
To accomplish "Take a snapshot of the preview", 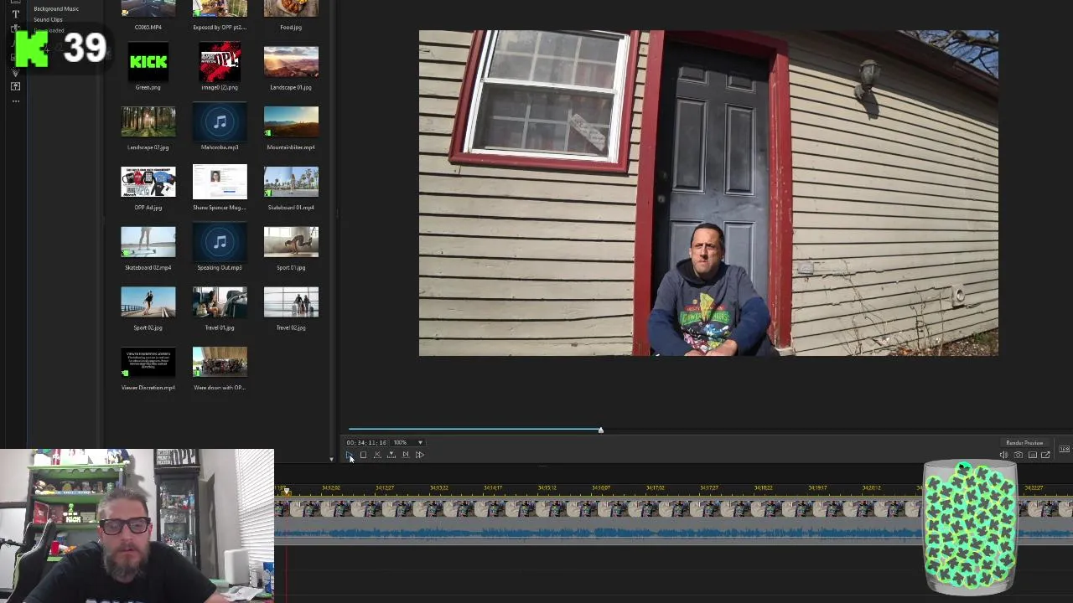I will pyautogui.click(x=1018, y=455).
